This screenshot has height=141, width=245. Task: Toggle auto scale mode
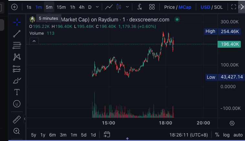tap(238, 135)
